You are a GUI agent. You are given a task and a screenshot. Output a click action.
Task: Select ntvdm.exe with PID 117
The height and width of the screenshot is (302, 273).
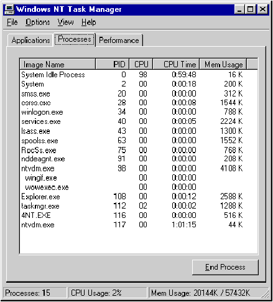point(139,225)
